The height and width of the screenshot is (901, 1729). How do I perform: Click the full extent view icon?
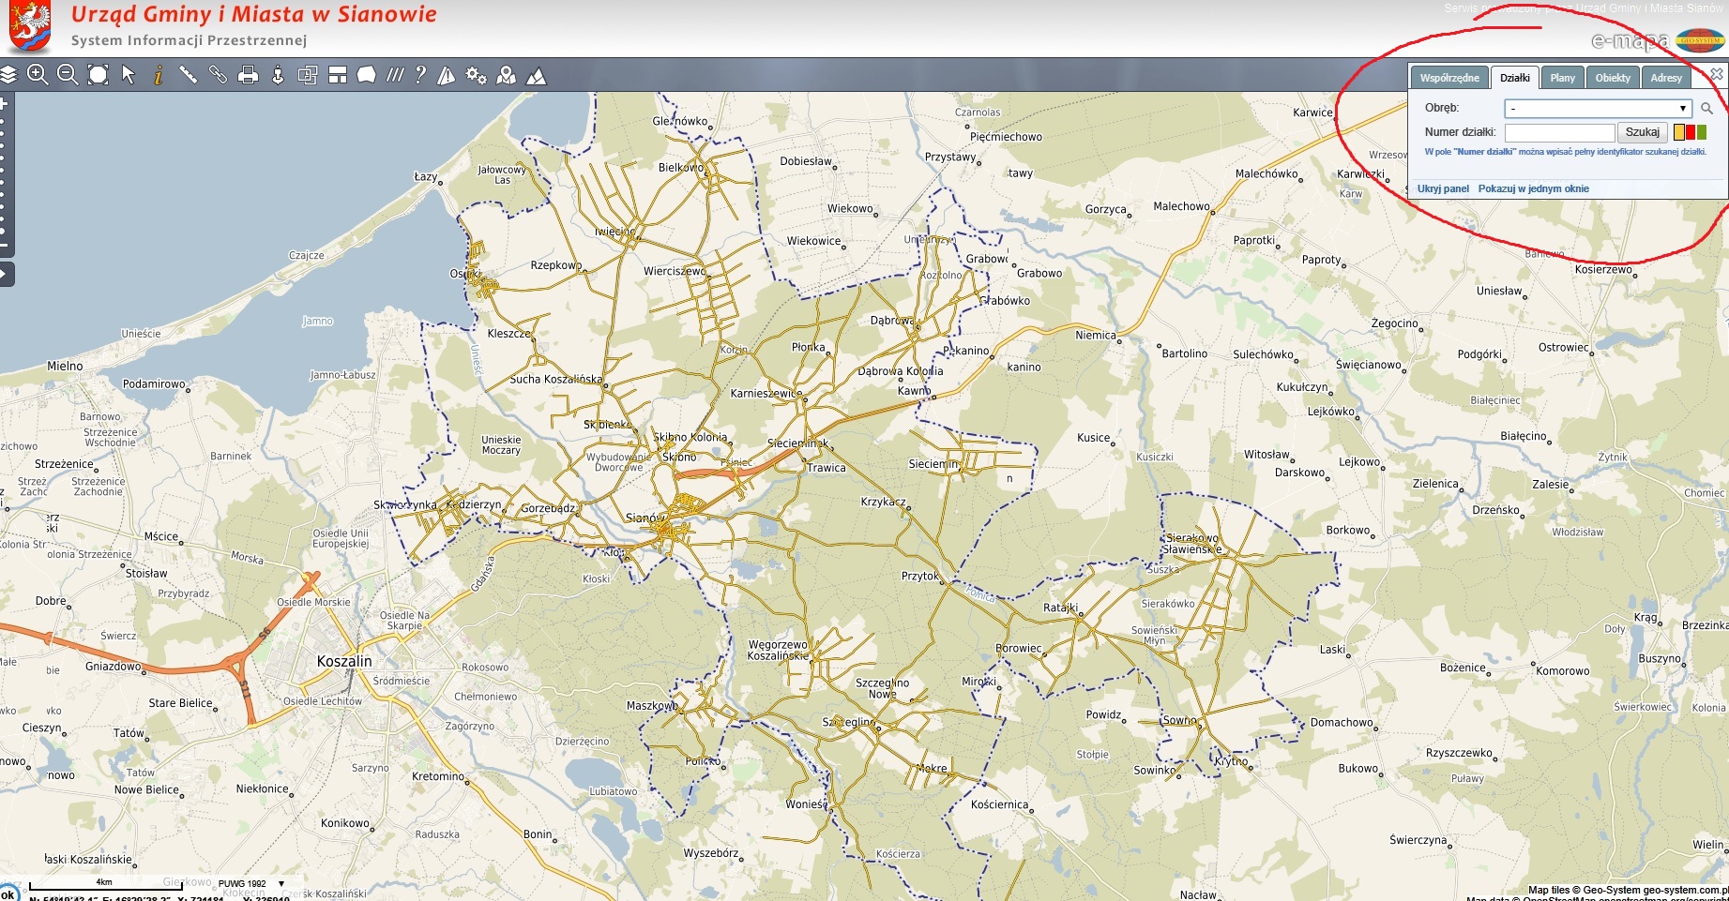(x=98, y=75)
